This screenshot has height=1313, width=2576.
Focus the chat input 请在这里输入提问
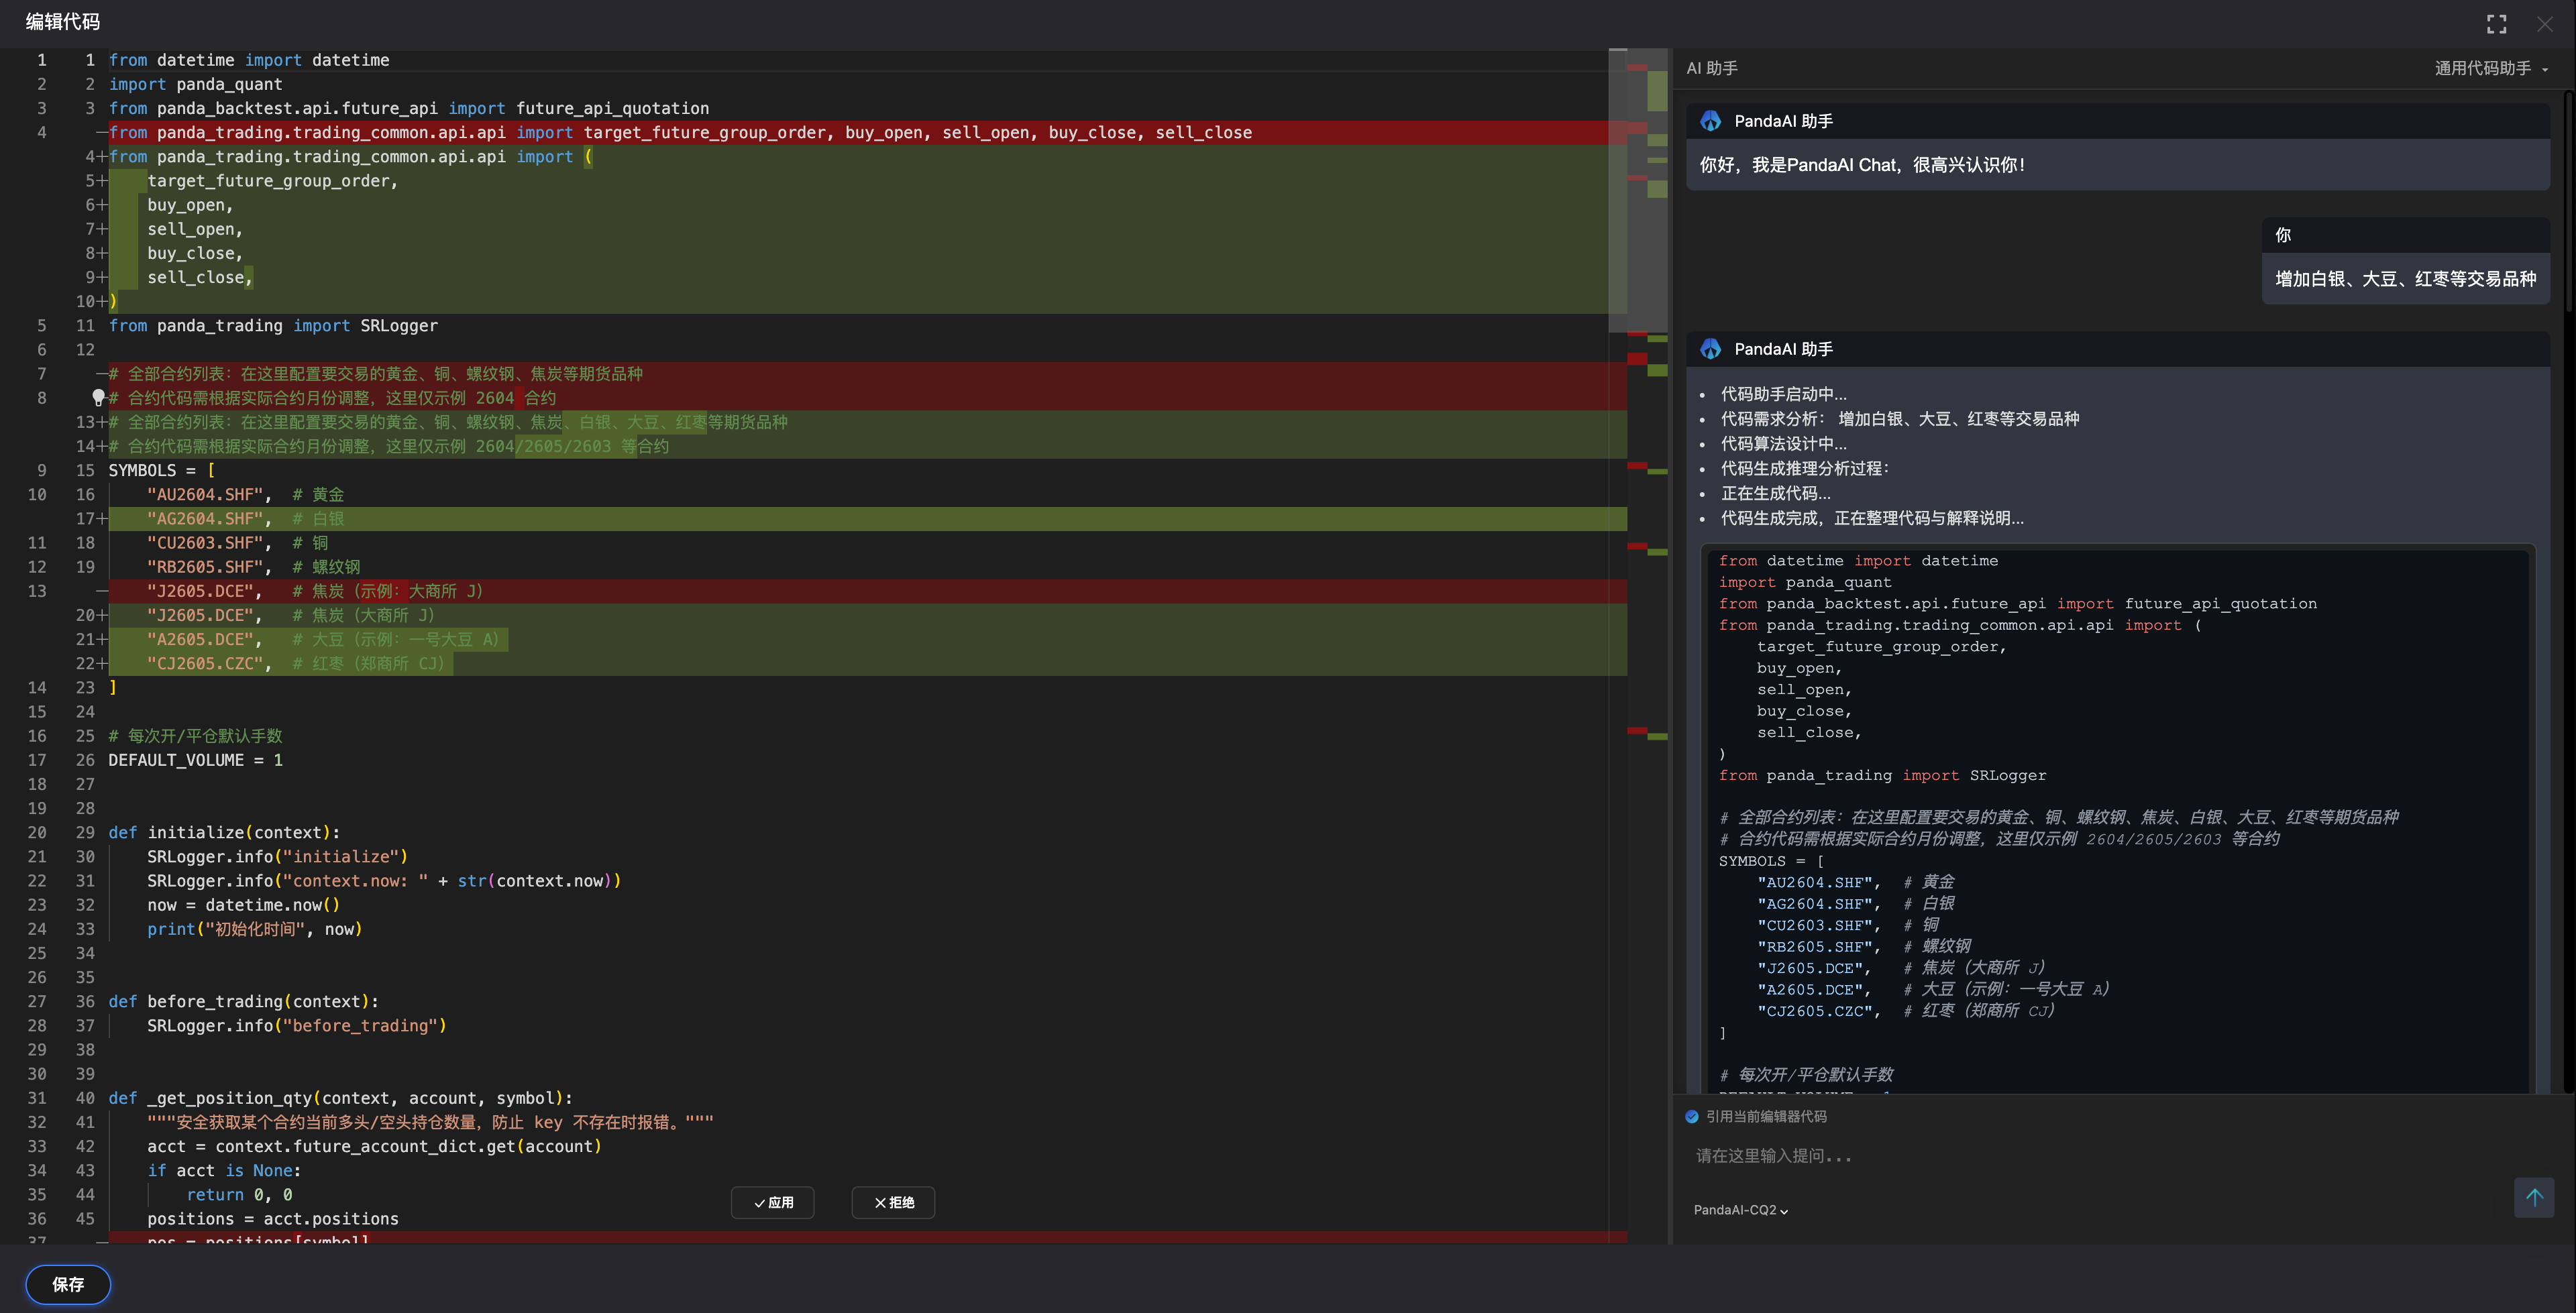click(2095, 1156)
